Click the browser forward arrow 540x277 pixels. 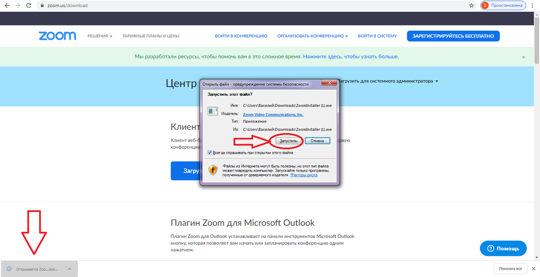pyautogui.click(x=18, y=6)
